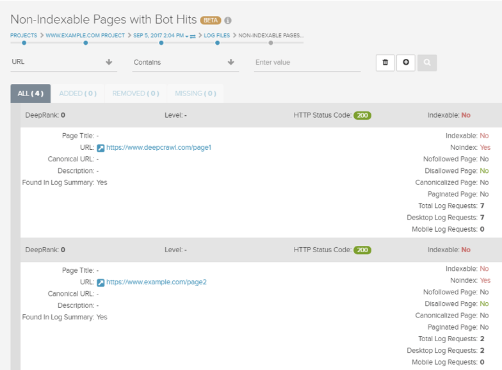Click Mobile Log Requests: 0 for page1
Screen dimensions: 502x370
click(448, 229)
